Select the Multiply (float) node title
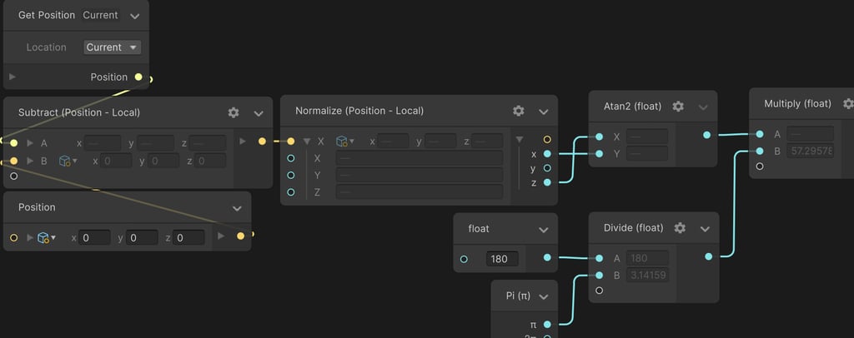The height and width of the screenshot is (338, 854). pyautogui.click(x=798, y=103)
